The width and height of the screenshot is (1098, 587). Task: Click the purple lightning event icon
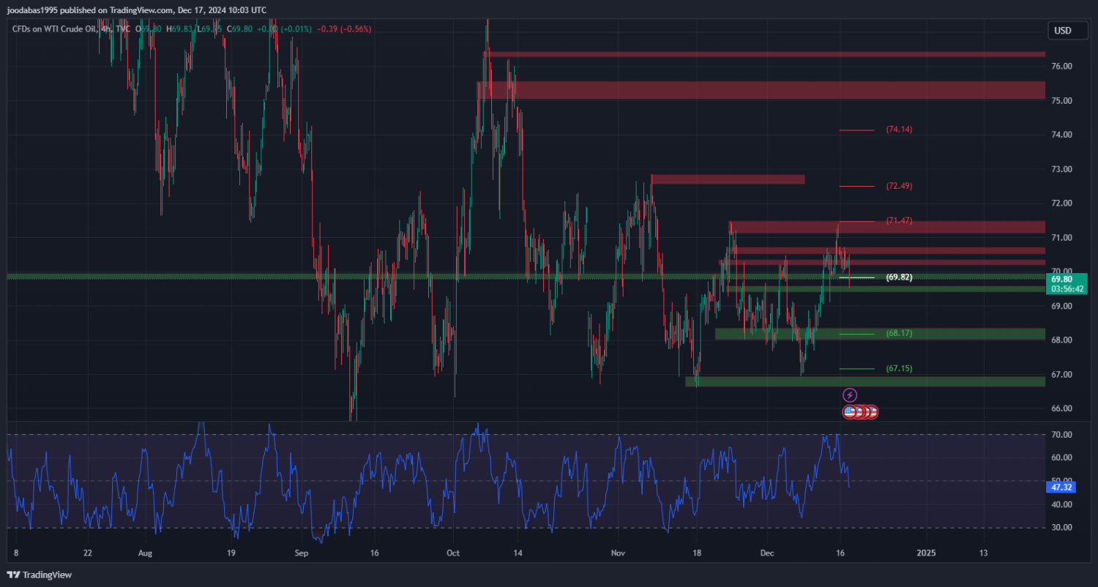[850, 395]
